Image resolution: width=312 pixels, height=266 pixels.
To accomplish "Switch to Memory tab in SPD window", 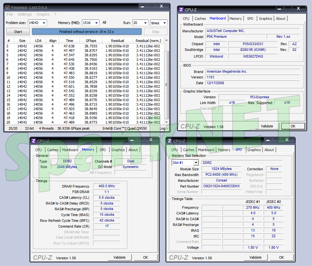I will (224, 150).
